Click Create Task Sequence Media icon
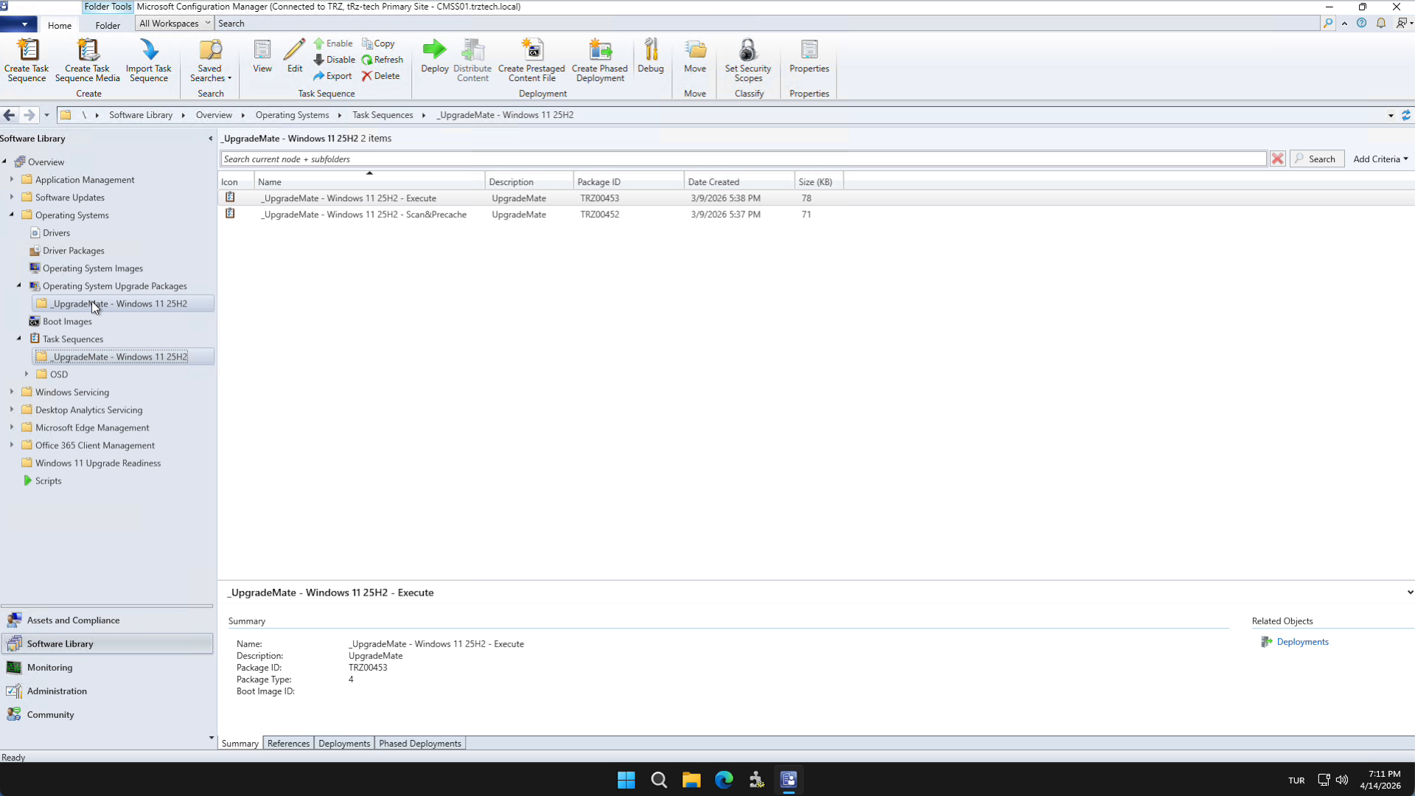1415x796 pixels. (x=88, y=60)
